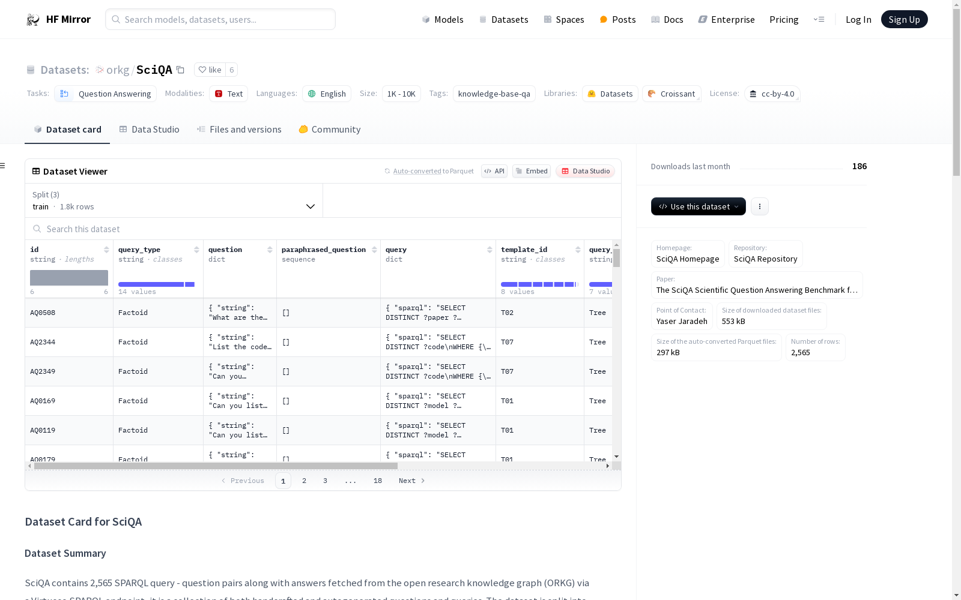
Task: Click the search magnifier in dataset search
Action: pyautogui.click(x=37, y=229)
